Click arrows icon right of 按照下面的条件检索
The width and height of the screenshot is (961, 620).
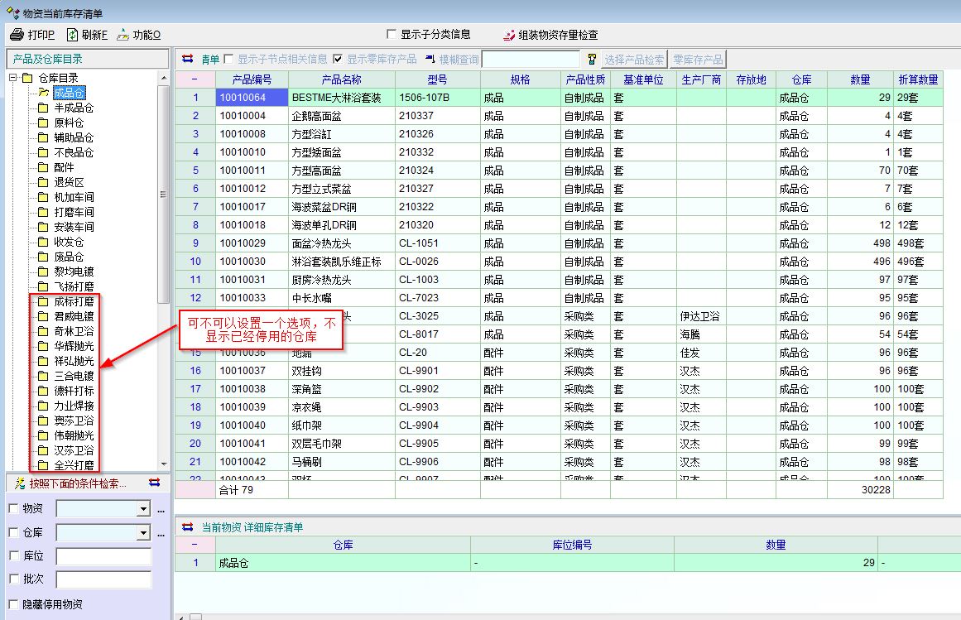[154, 483]
